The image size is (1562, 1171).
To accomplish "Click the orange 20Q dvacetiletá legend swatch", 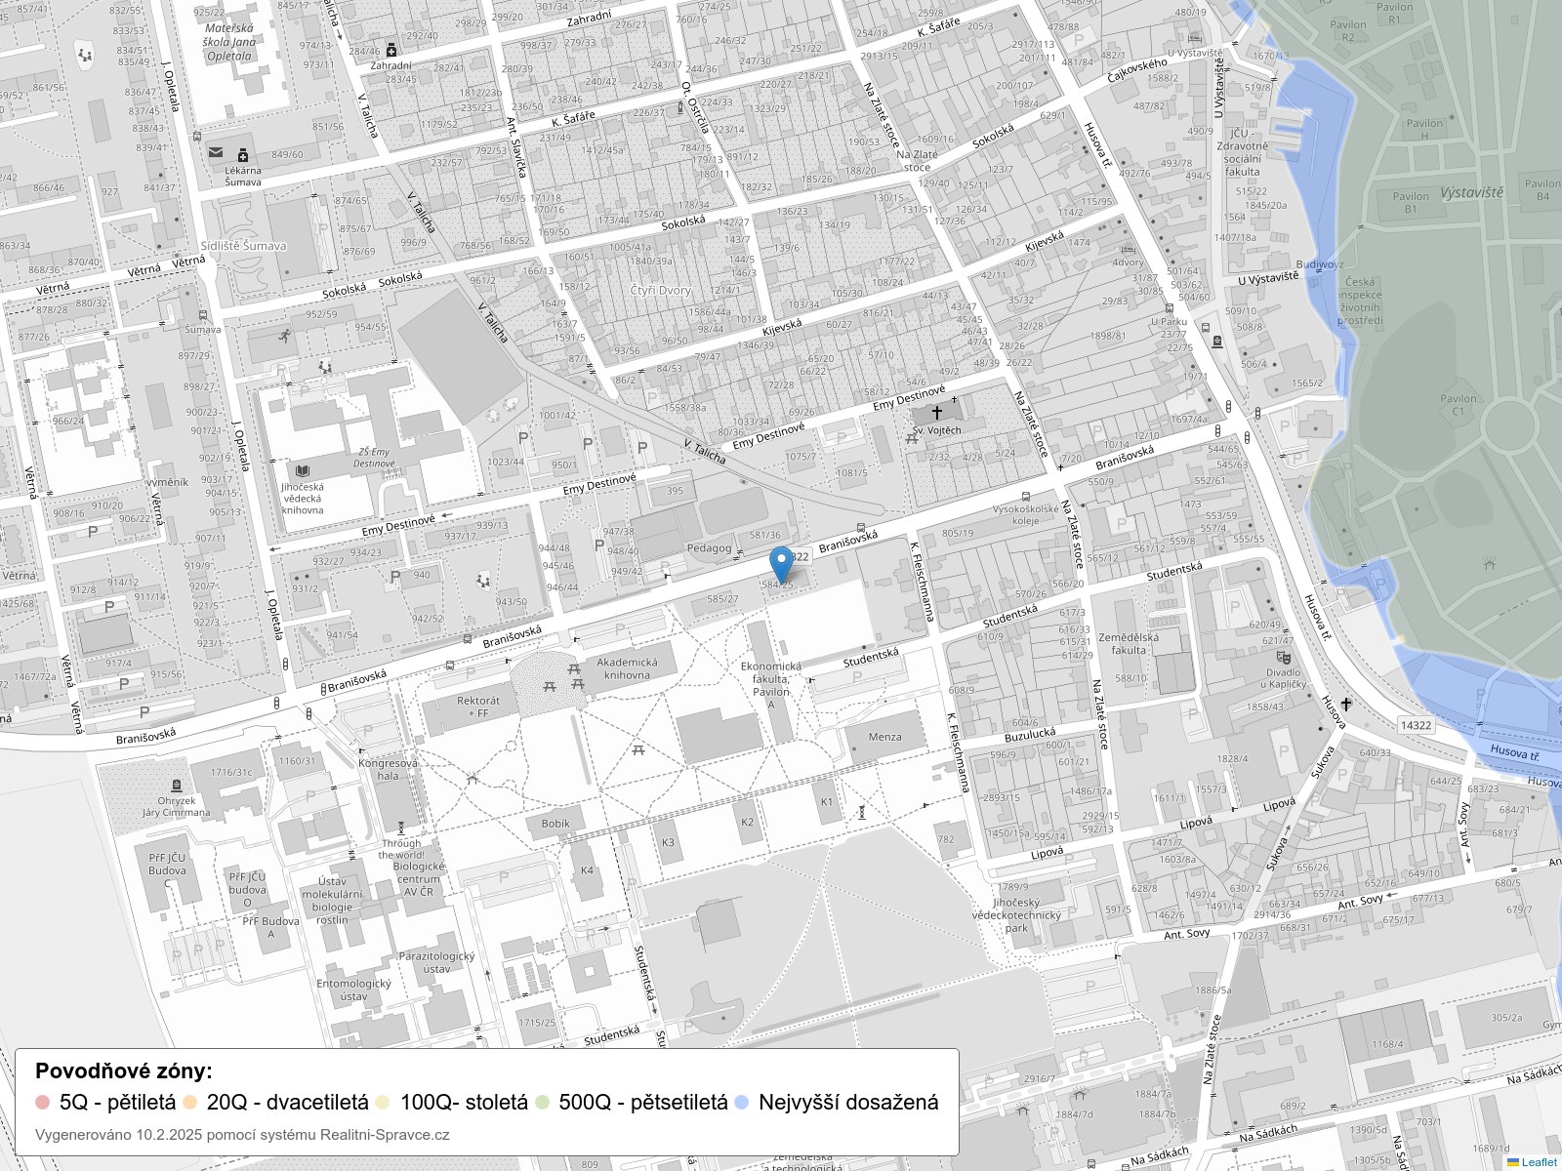I will 190,1103.
